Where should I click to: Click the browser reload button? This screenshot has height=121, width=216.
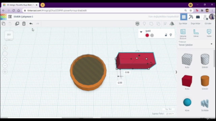13,10
